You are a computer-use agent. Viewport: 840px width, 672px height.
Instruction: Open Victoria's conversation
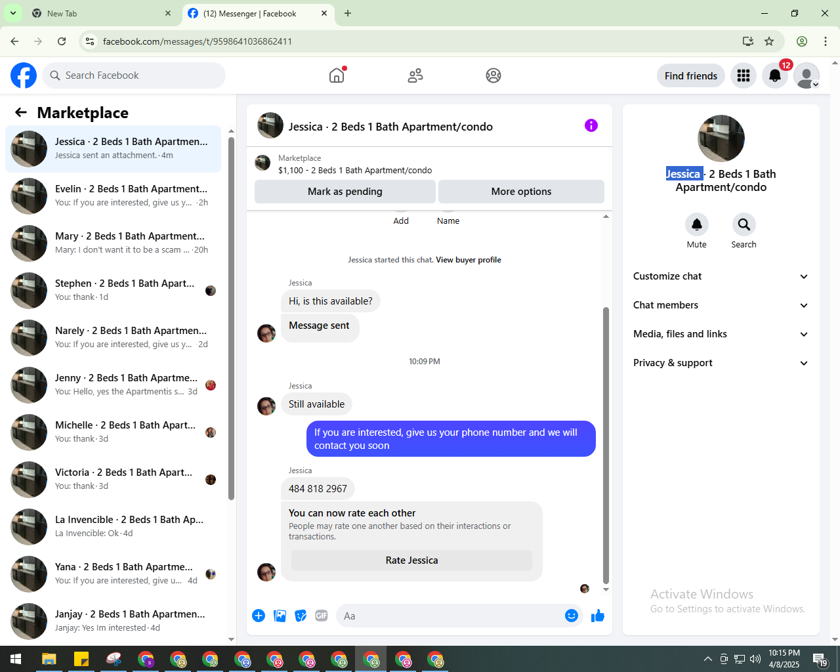113,479
